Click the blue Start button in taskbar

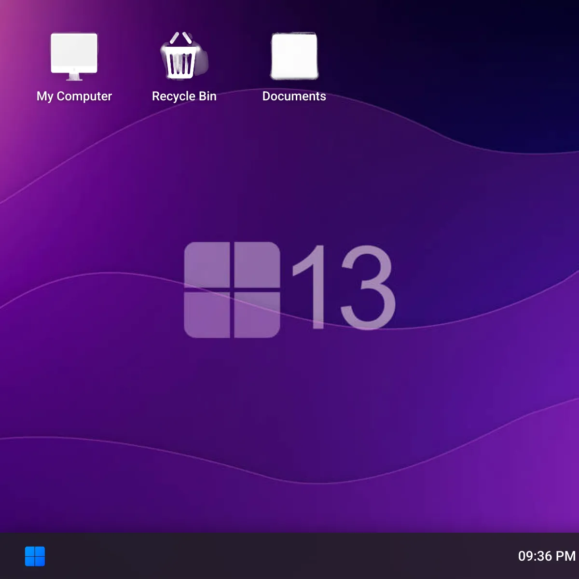point(35,556)
